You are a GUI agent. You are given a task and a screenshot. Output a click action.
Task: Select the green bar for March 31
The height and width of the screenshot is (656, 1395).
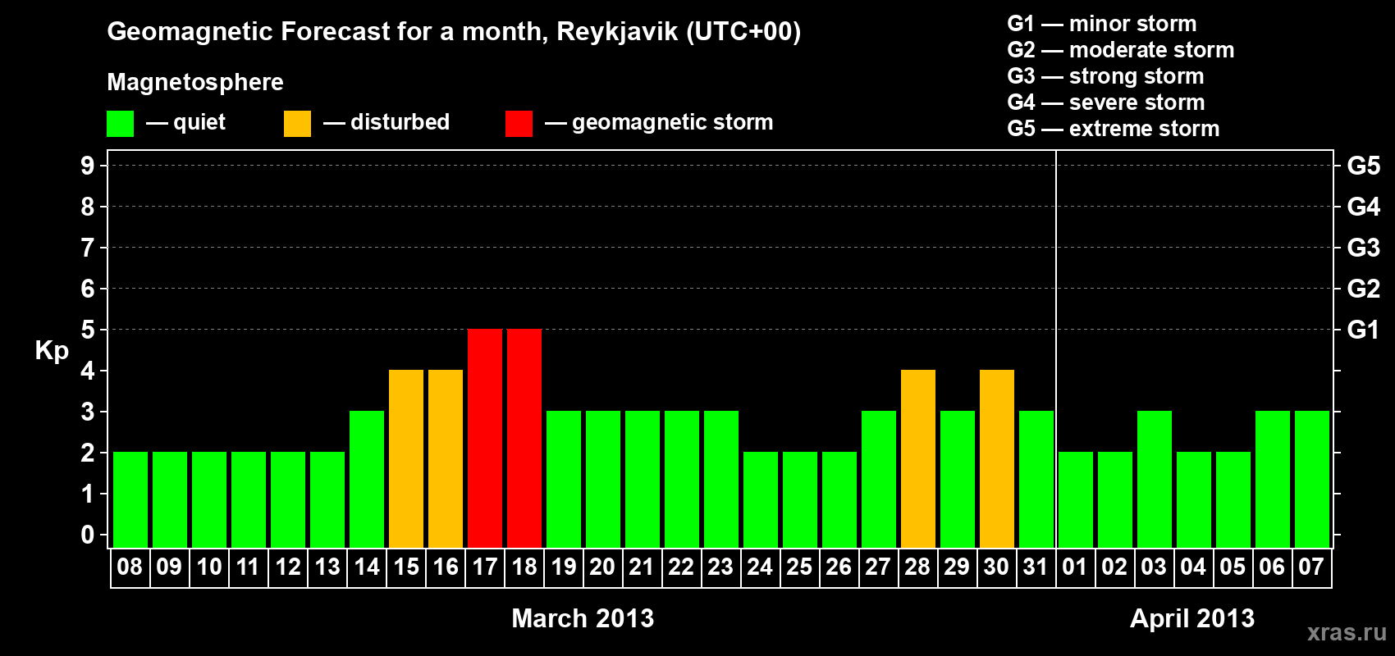tap(1036, 479)
